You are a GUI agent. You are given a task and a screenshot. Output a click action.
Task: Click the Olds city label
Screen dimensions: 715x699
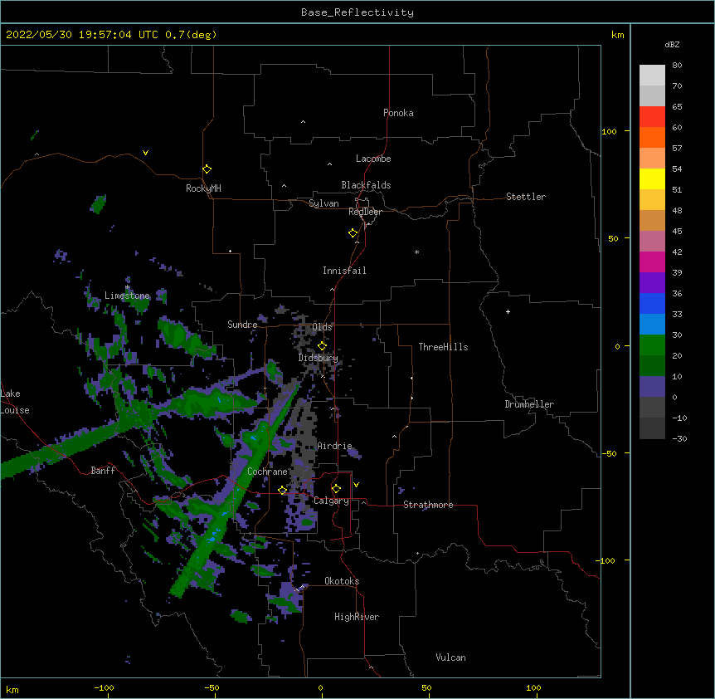point(322,327)
